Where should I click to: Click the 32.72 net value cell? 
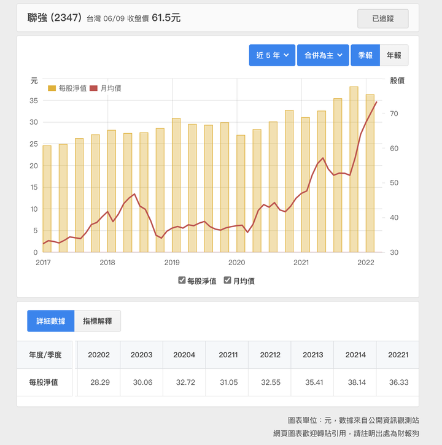185,382
